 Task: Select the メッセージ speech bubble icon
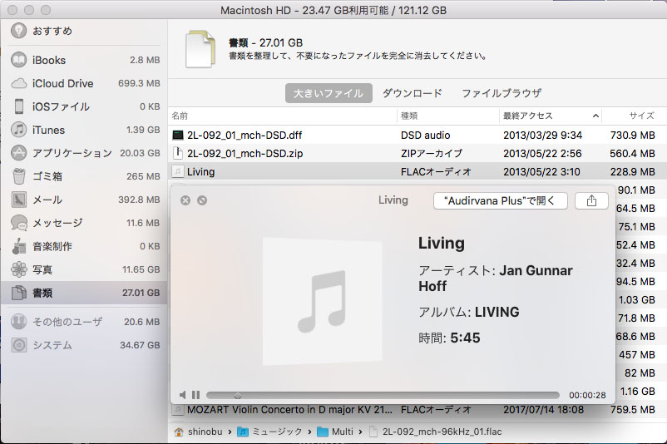19,223
